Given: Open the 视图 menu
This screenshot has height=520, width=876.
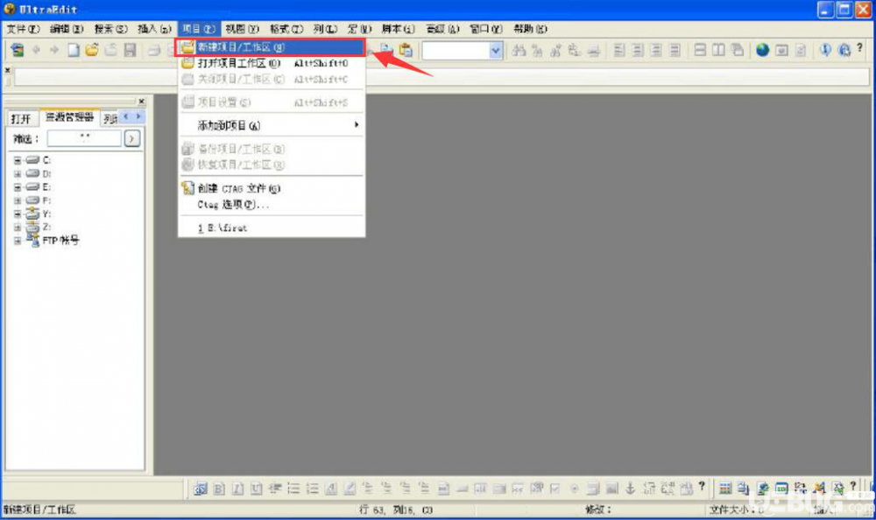Looking at the screenshot, I should pyautogui.click(x=243, y=29).
